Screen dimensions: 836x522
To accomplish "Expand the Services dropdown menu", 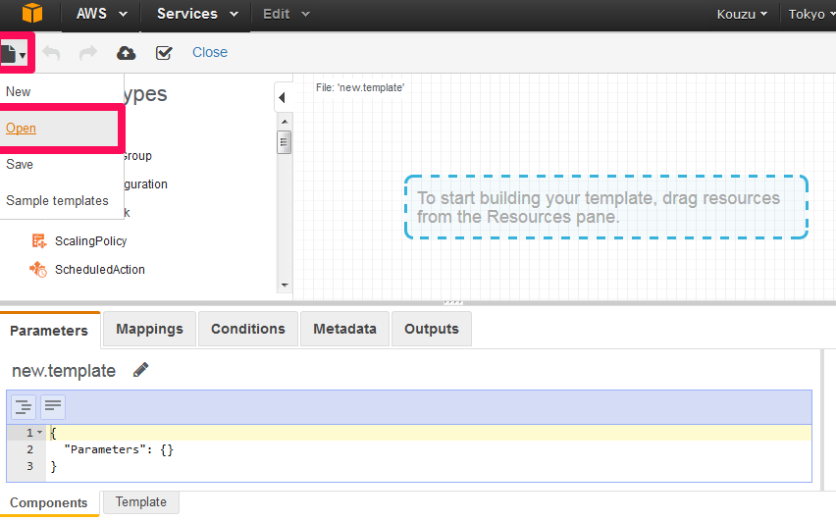I will tap(197, 14).
